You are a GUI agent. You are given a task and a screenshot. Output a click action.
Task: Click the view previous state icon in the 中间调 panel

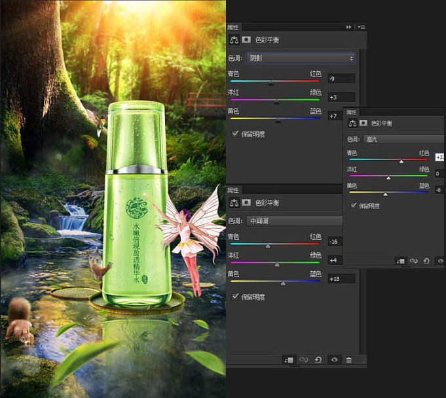pyautogui.click(x=304, y=359)
